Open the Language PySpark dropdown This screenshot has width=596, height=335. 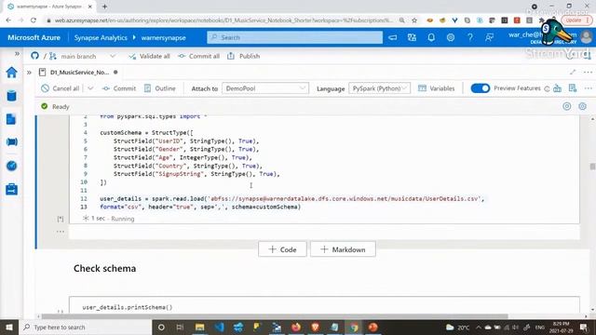coord(379,88)
